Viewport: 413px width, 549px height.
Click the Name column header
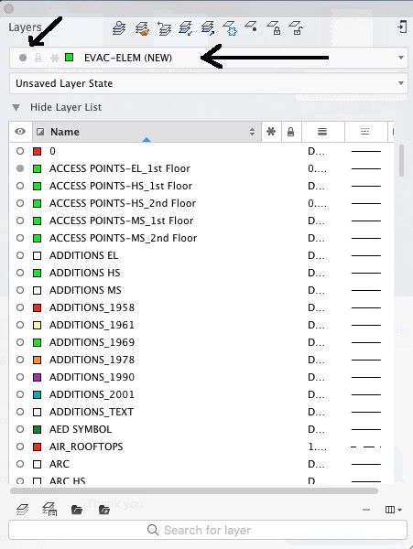click(x=147, y=132)
